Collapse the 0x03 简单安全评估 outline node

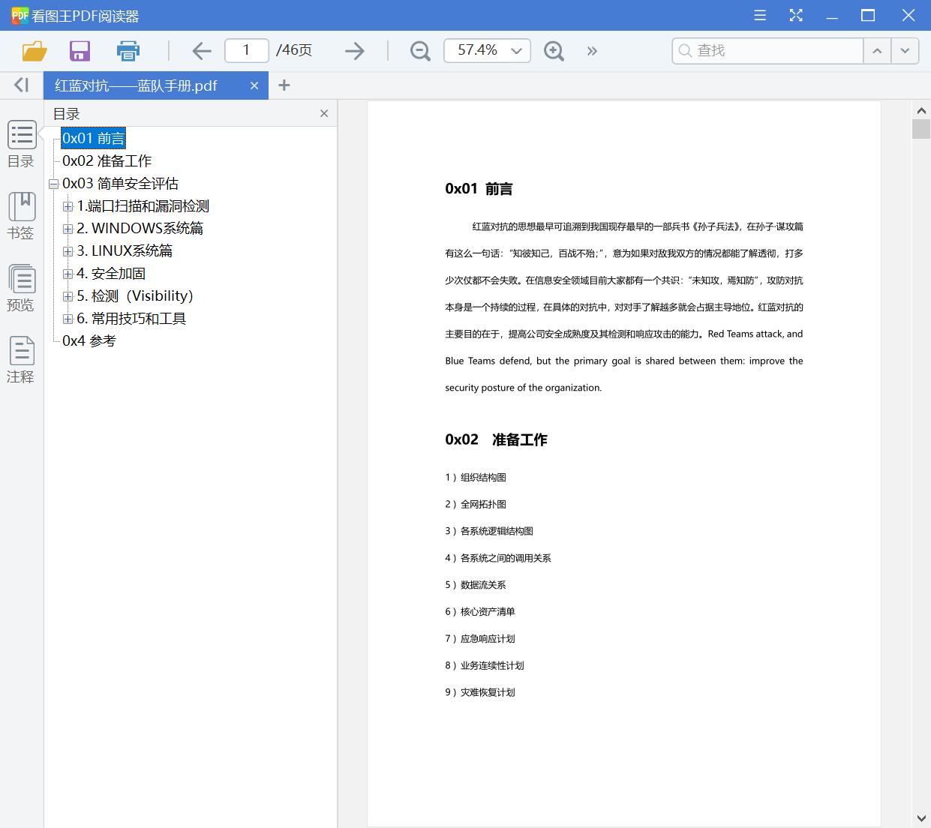(x=53, y=183)
